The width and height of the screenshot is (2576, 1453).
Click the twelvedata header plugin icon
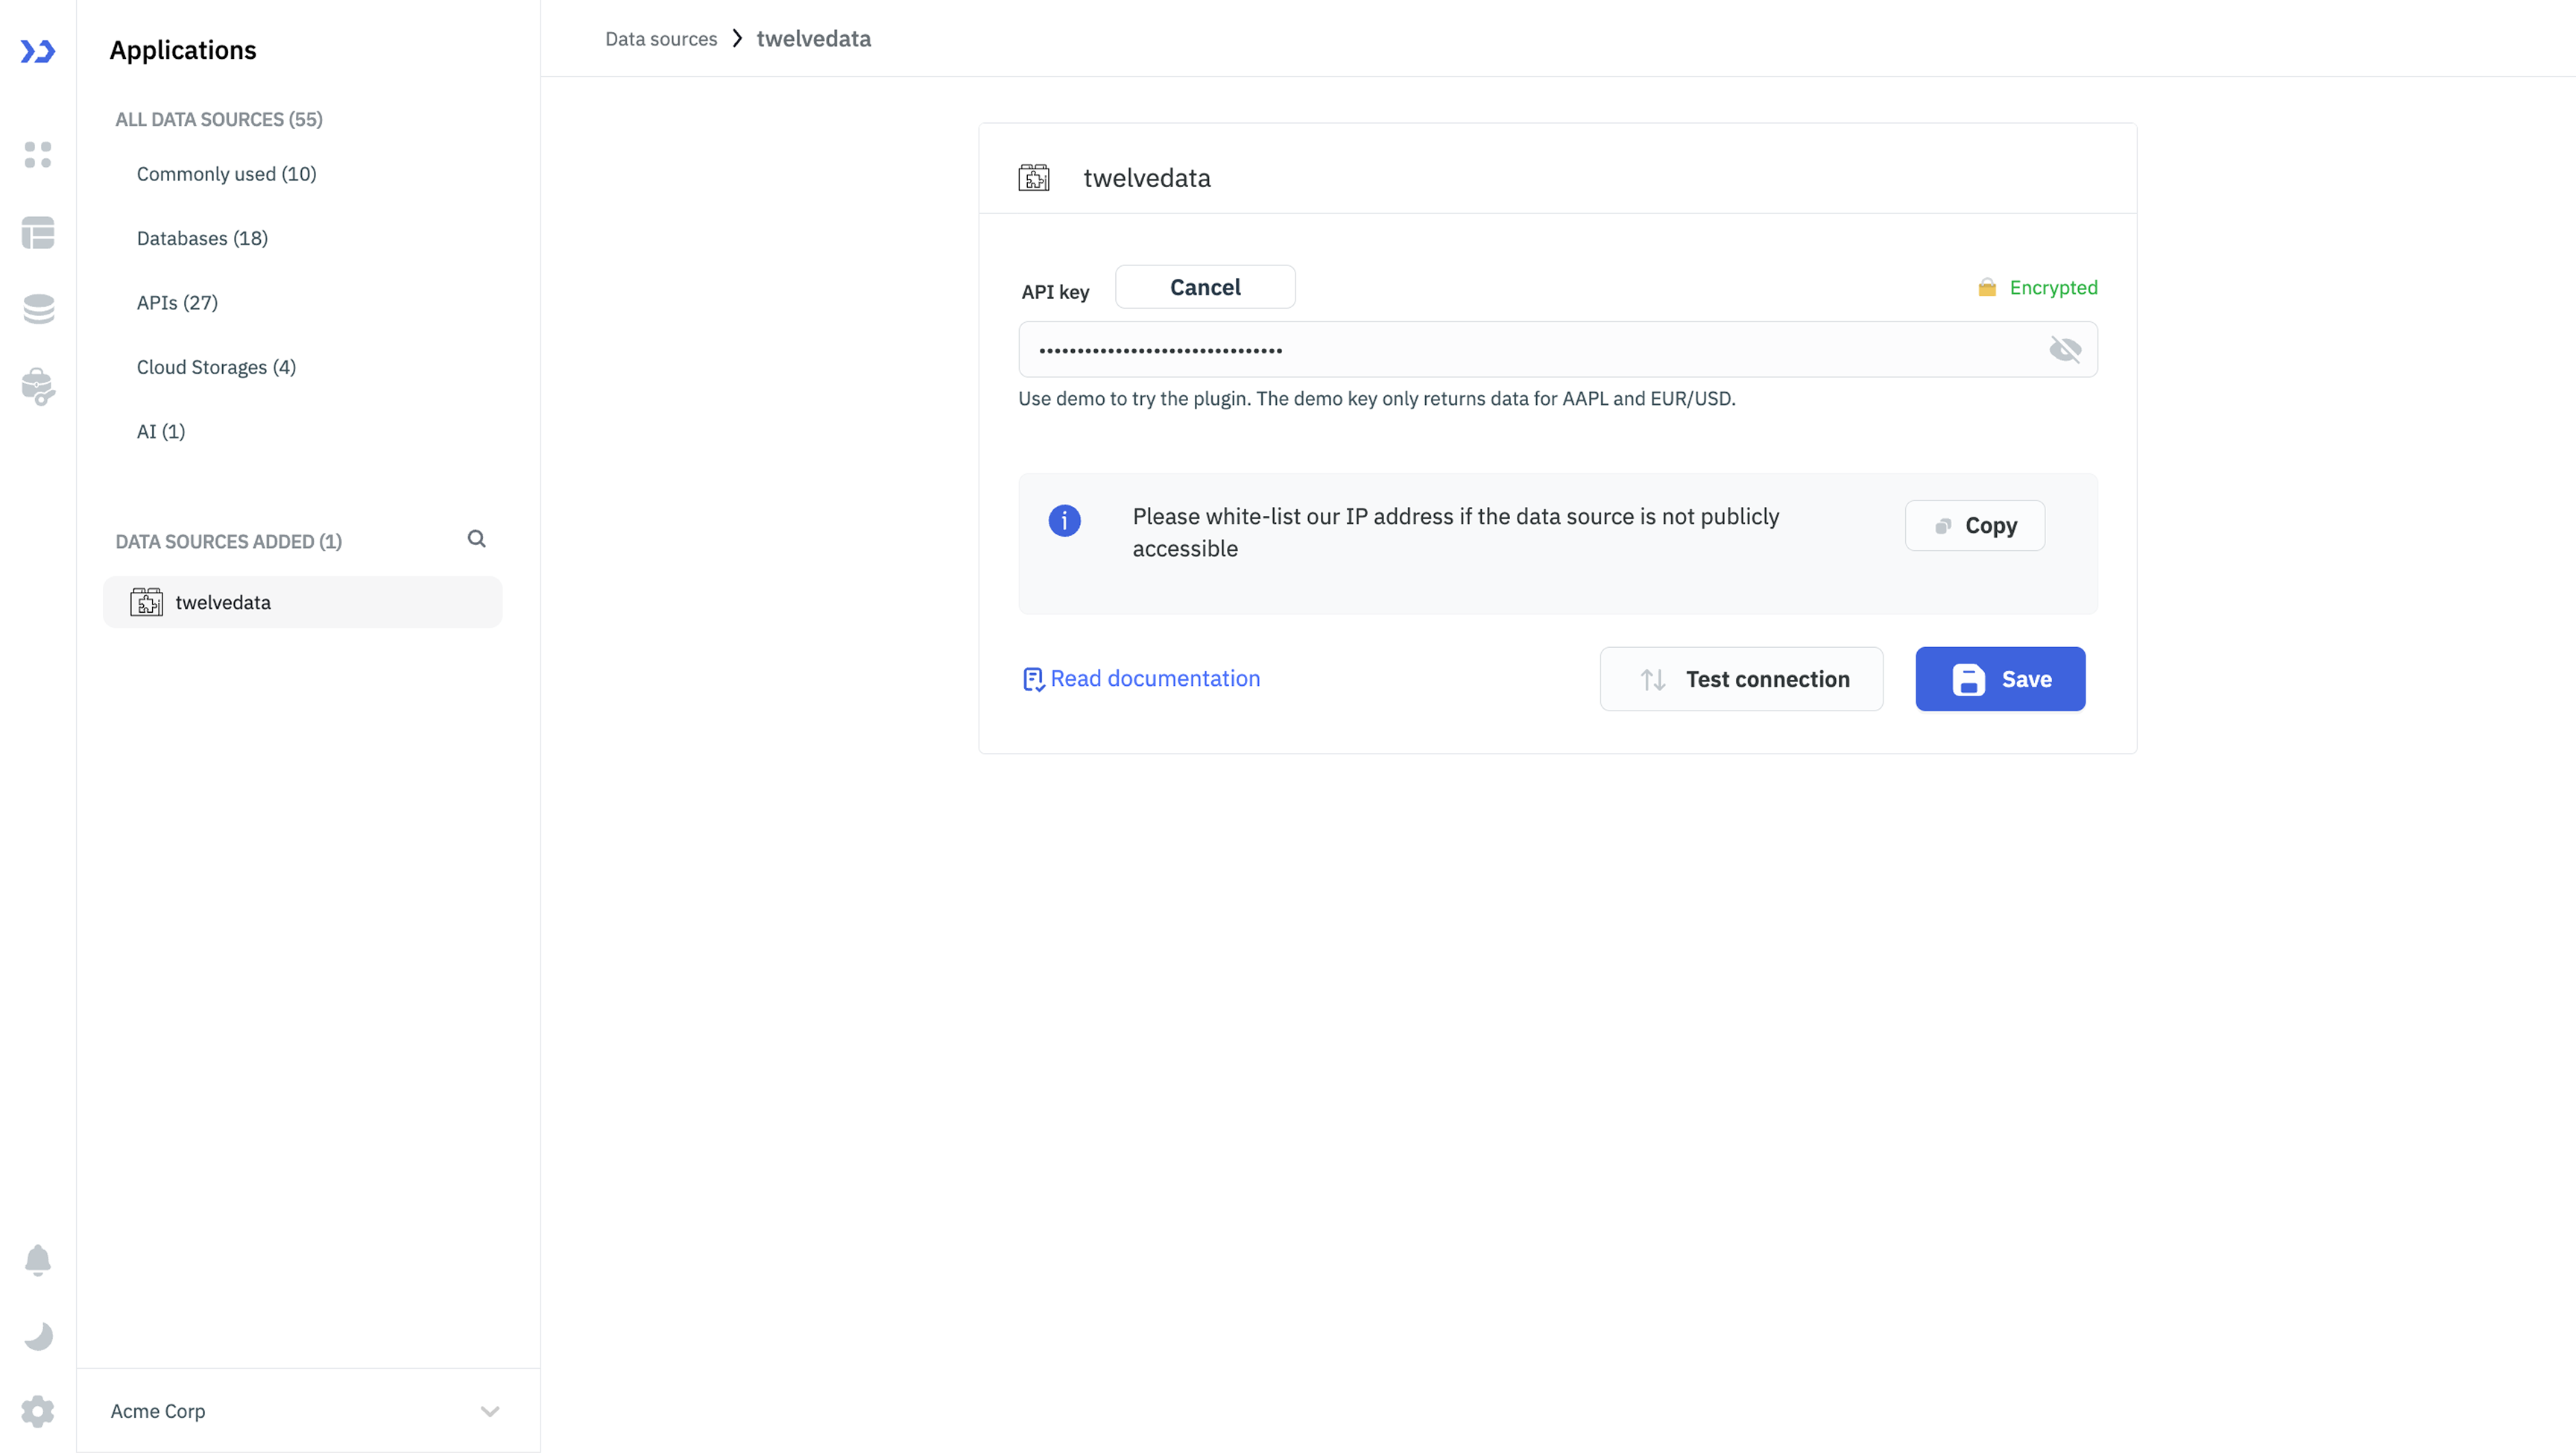coord(1034,178)
